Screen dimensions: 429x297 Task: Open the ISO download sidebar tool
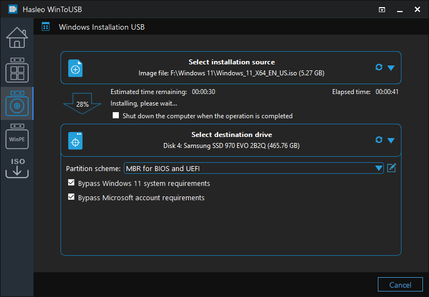pyautogui.click(x=17, y=168)
